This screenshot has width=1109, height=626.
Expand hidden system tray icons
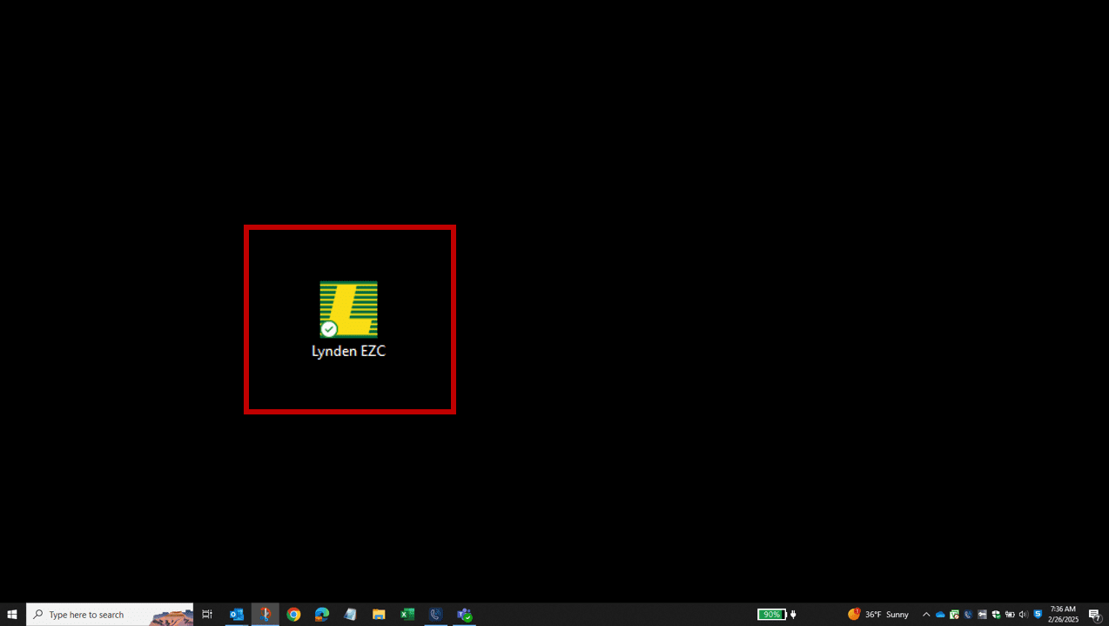(x=926, y=615)
